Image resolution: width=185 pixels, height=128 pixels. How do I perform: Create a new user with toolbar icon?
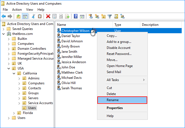[x=91, y=16]
